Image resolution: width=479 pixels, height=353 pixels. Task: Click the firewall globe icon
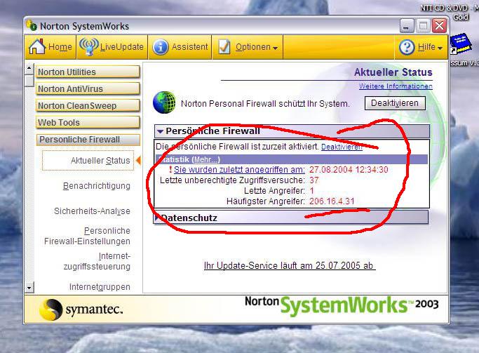(164, 102)
